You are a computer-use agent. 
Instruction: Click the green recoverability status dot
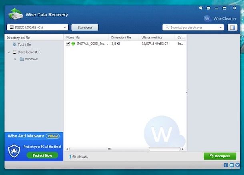73,44
